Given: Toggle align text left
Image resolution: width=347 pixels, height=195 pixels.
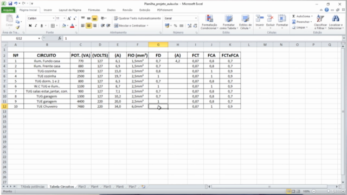Looking at the screenshot, I should (83, 25).
